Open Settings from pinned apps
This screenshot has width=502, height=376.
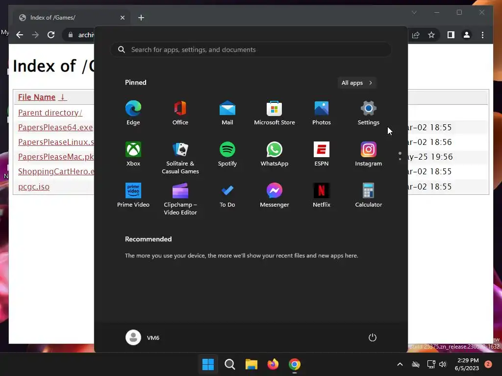369,113
